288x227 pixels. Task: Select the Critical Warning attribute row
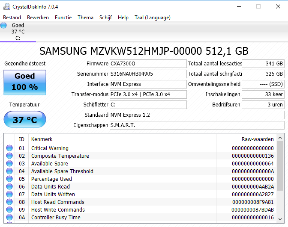tap(140, 148)
